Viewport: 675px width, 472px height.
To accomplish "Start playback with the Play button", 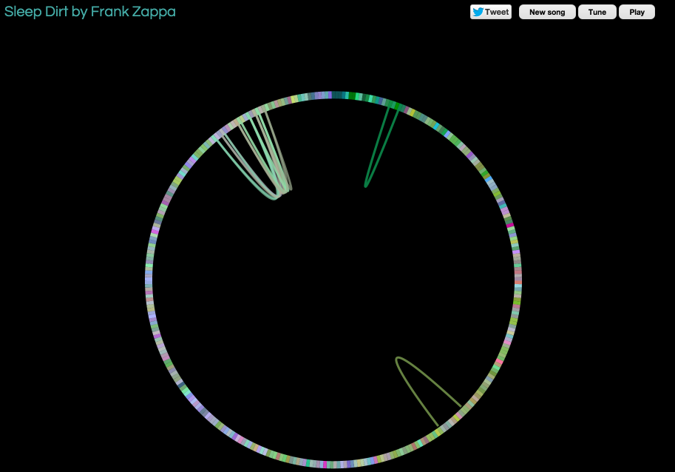I will pyautogui.click(x=637, y=12).
